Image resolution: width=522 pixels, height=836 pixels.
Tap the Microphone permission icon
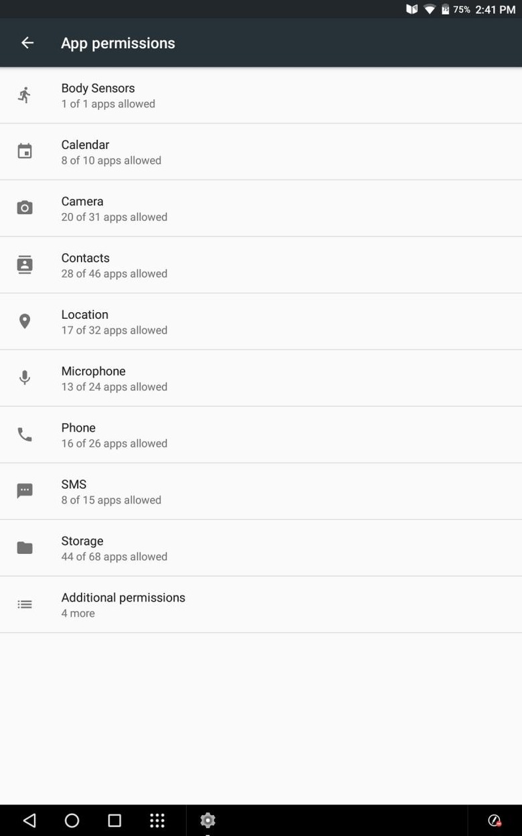25,378
